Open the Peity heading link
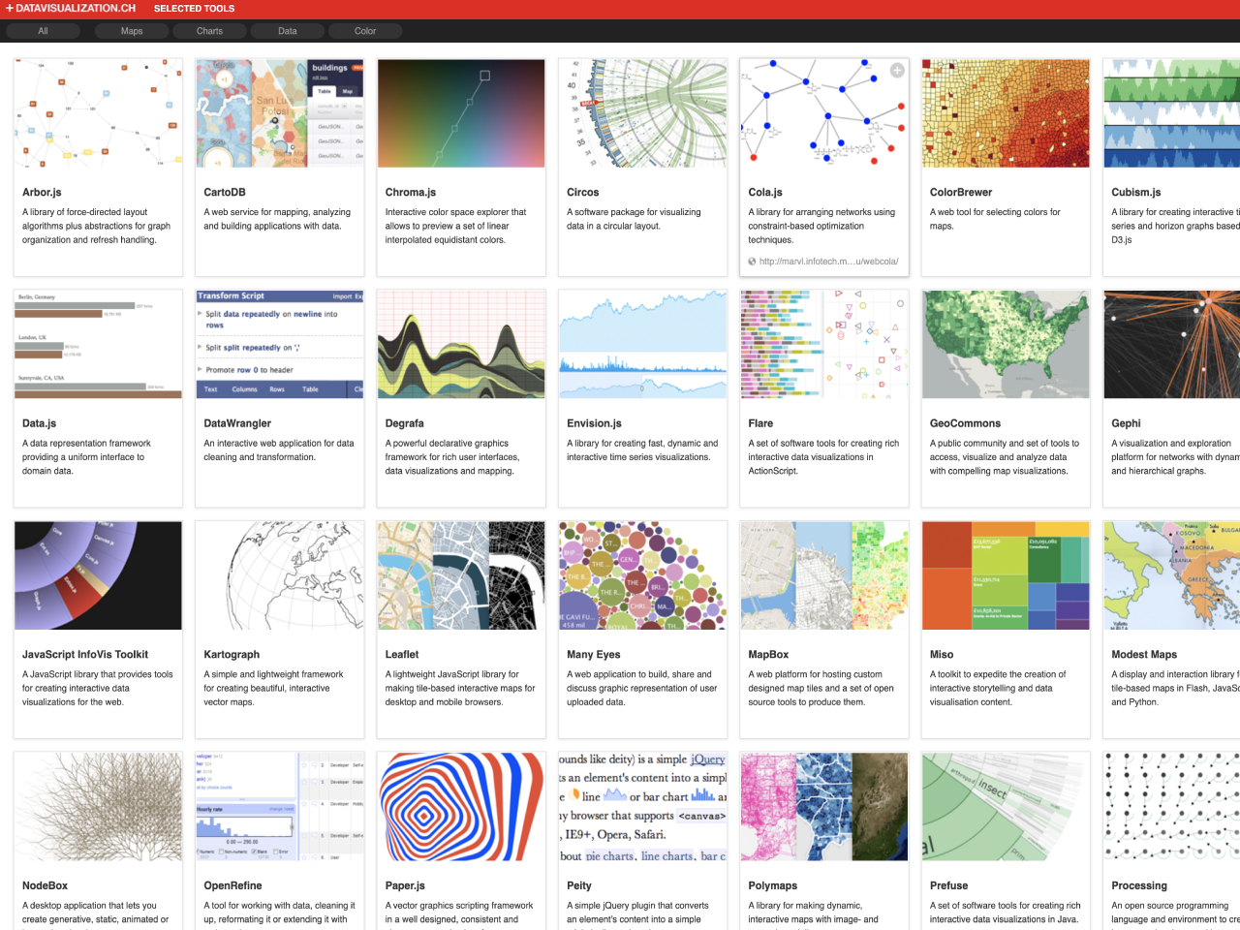Viewport: 1240px width, 930px height. [x=579, y=885]
